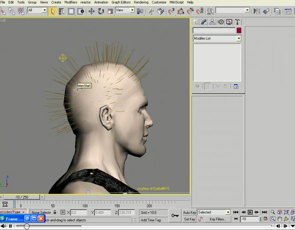Switch to the Hierarchy panel icon
This screenshot has width=295, height=230.
coord(212,22)
